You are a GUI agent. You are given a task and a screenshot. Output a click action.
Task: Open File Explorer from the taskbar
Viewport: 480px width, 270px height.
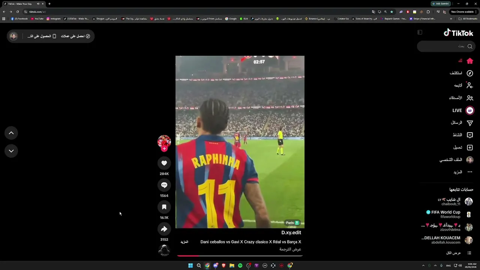point(232,265)
